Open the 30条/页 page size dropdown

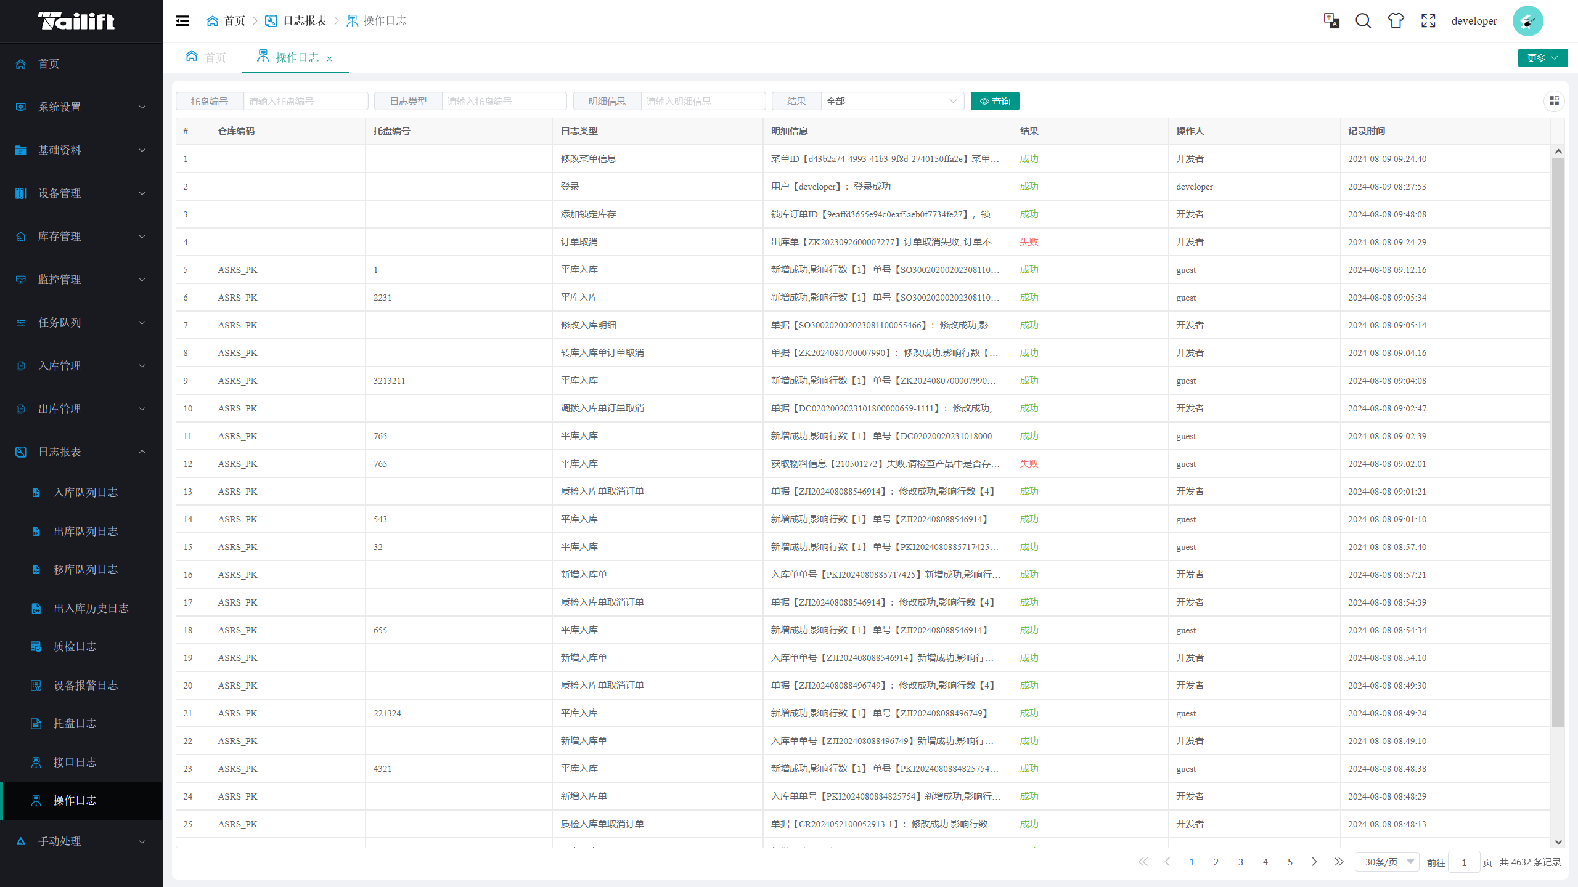(1387, 862)
